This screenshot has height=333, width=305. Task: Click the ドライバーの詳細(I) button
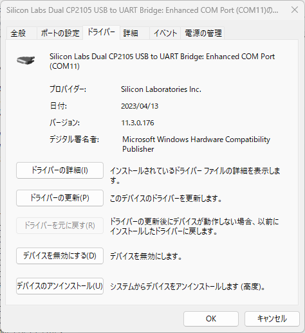tap(60, 170)
